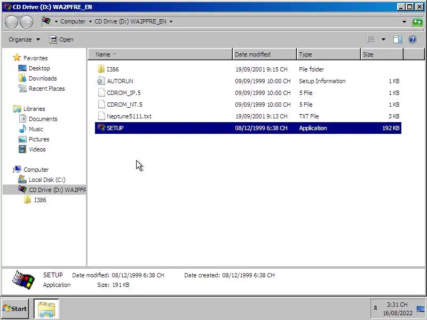
Task: Select the Neptune5111.txt file icon
Action: click(101, 116)
